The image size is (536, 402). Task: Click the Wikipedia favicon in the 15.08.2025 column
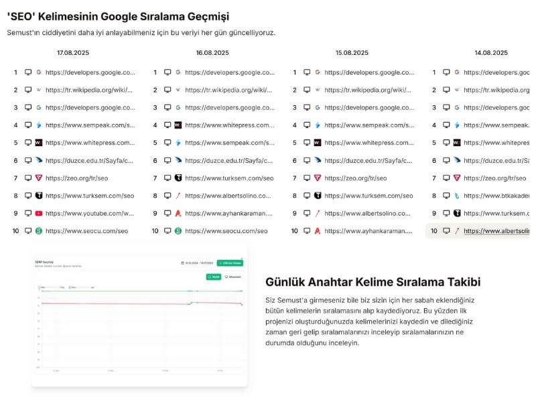coord(318,90)
